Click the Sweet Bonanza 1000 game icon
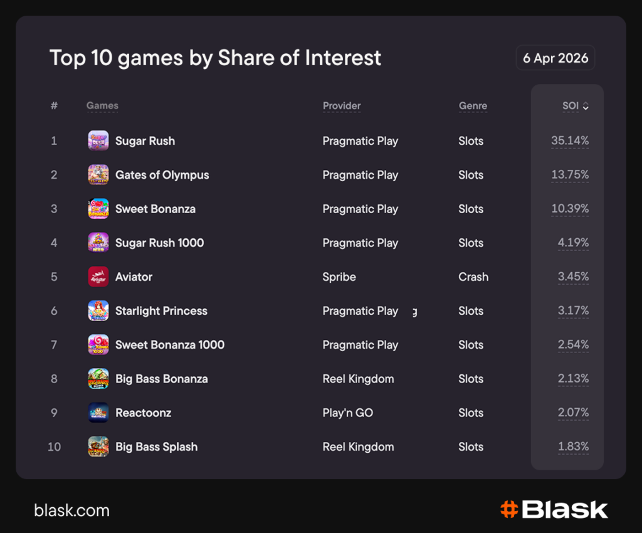Screen dimensions: 642x533 (98, 344)
